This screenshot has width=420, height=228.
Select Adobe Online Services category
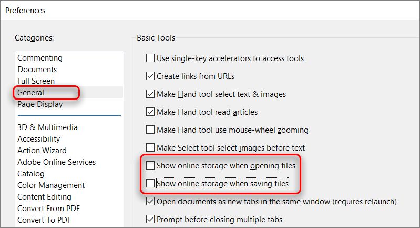(x=56, y=162)
